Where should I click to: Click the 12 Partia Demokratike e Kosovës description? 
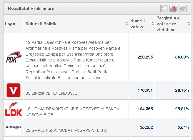pos(73,60)
